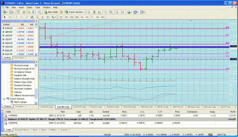Switch chart to candlesticks
238x137 pixels.
pos(94,12)
